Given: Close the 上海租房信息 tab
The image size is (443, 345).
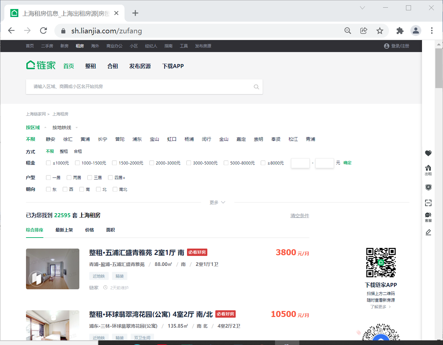Looking at the screenshot, I should tap(116, 13).
